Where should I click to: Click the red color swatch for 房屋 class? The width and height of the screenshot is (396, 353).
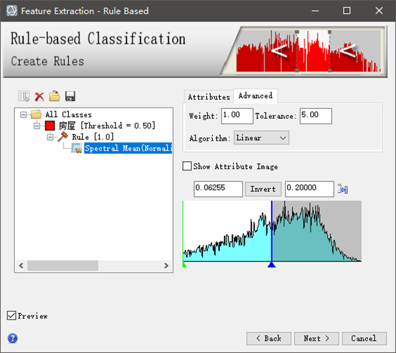pyautogui.click(x=50, y=126)
